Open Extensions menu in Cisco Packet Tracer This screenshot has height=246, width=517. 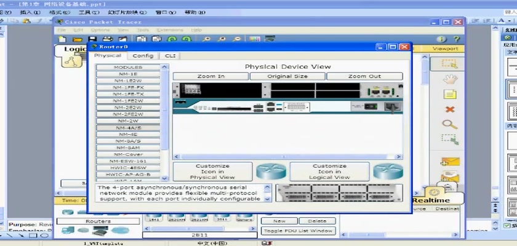pos(170,30)
